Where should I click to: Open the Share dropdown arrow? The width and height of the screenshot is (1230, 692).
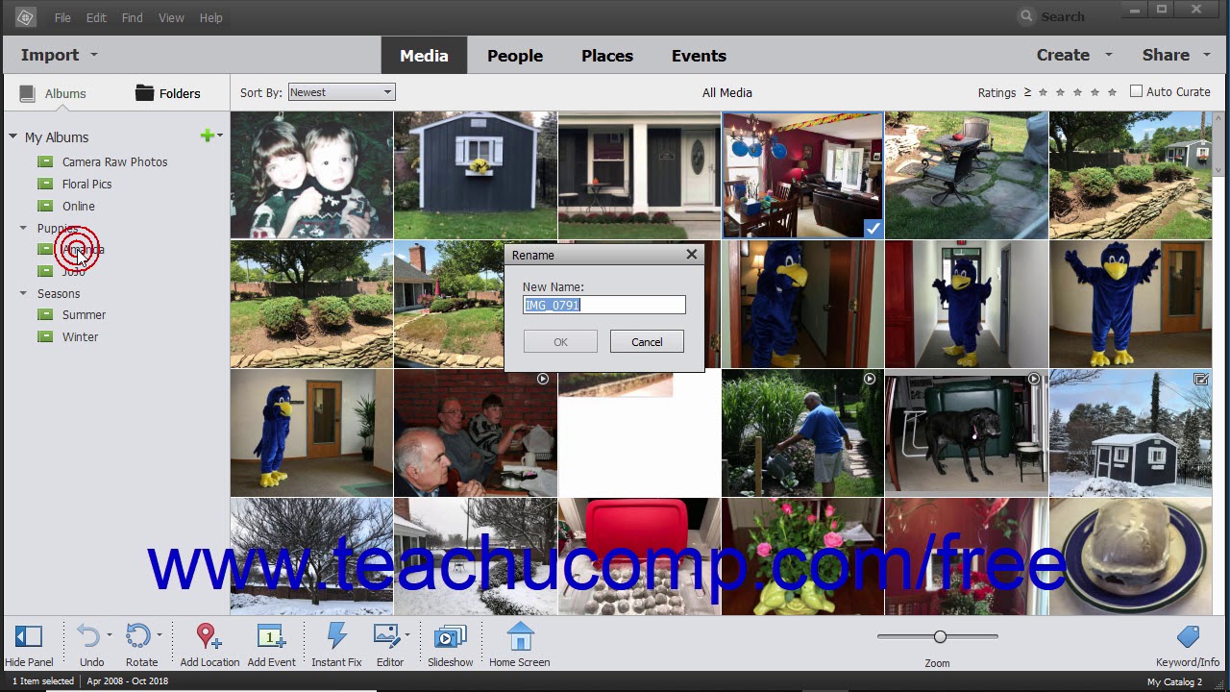tap(1208, 55)
